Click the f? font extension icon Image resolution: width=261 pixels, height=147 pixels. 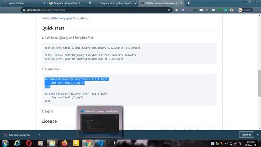click(x=195, y=10)
